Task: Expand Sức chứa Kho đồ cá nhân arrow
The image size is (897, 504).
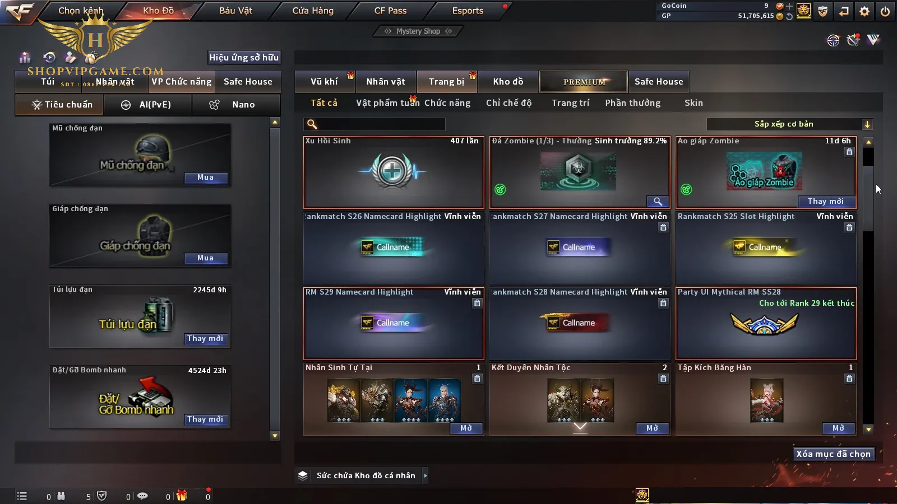Action: [426, 475]
